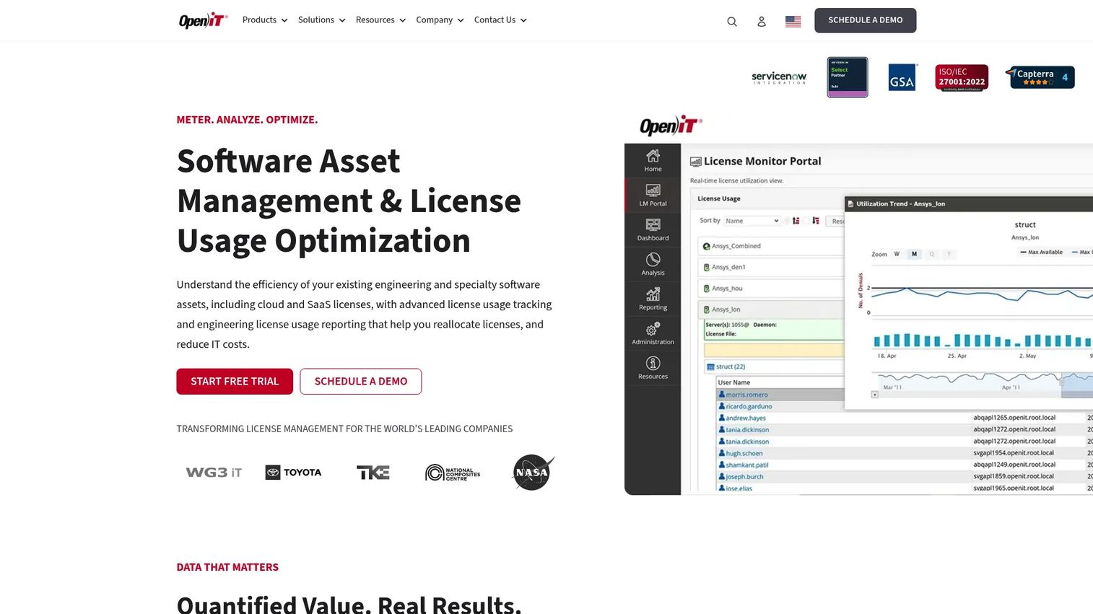This screenshot has width=1093, height=614.
Task: Open the Reporting sidebar icon
Action: tap(653, 299)
